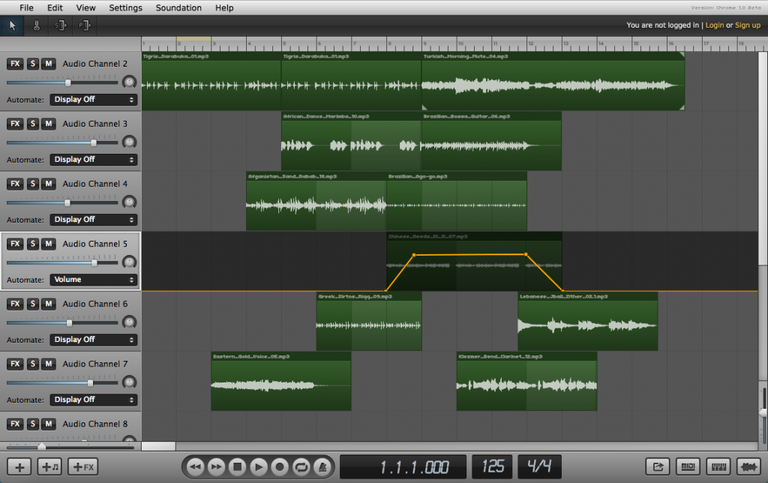The width and height of the screenshot is (768, 483).
Task: Click volume slider handle on Audio Channel 6
Action: [70, 322]
